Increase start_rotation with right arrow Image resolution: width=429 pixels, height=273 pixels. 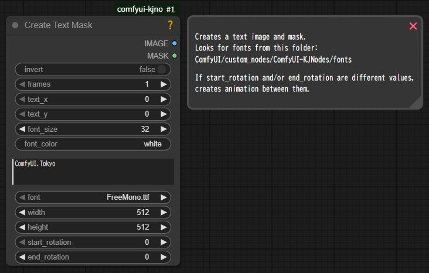[x=164, y=242]
